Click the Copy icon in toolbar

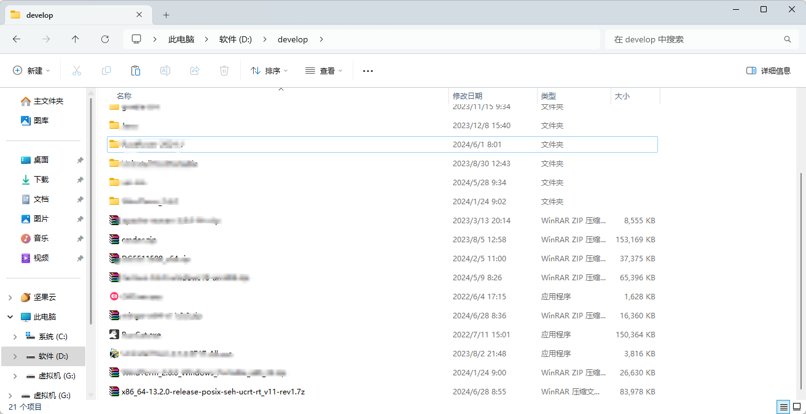(106, 71)
